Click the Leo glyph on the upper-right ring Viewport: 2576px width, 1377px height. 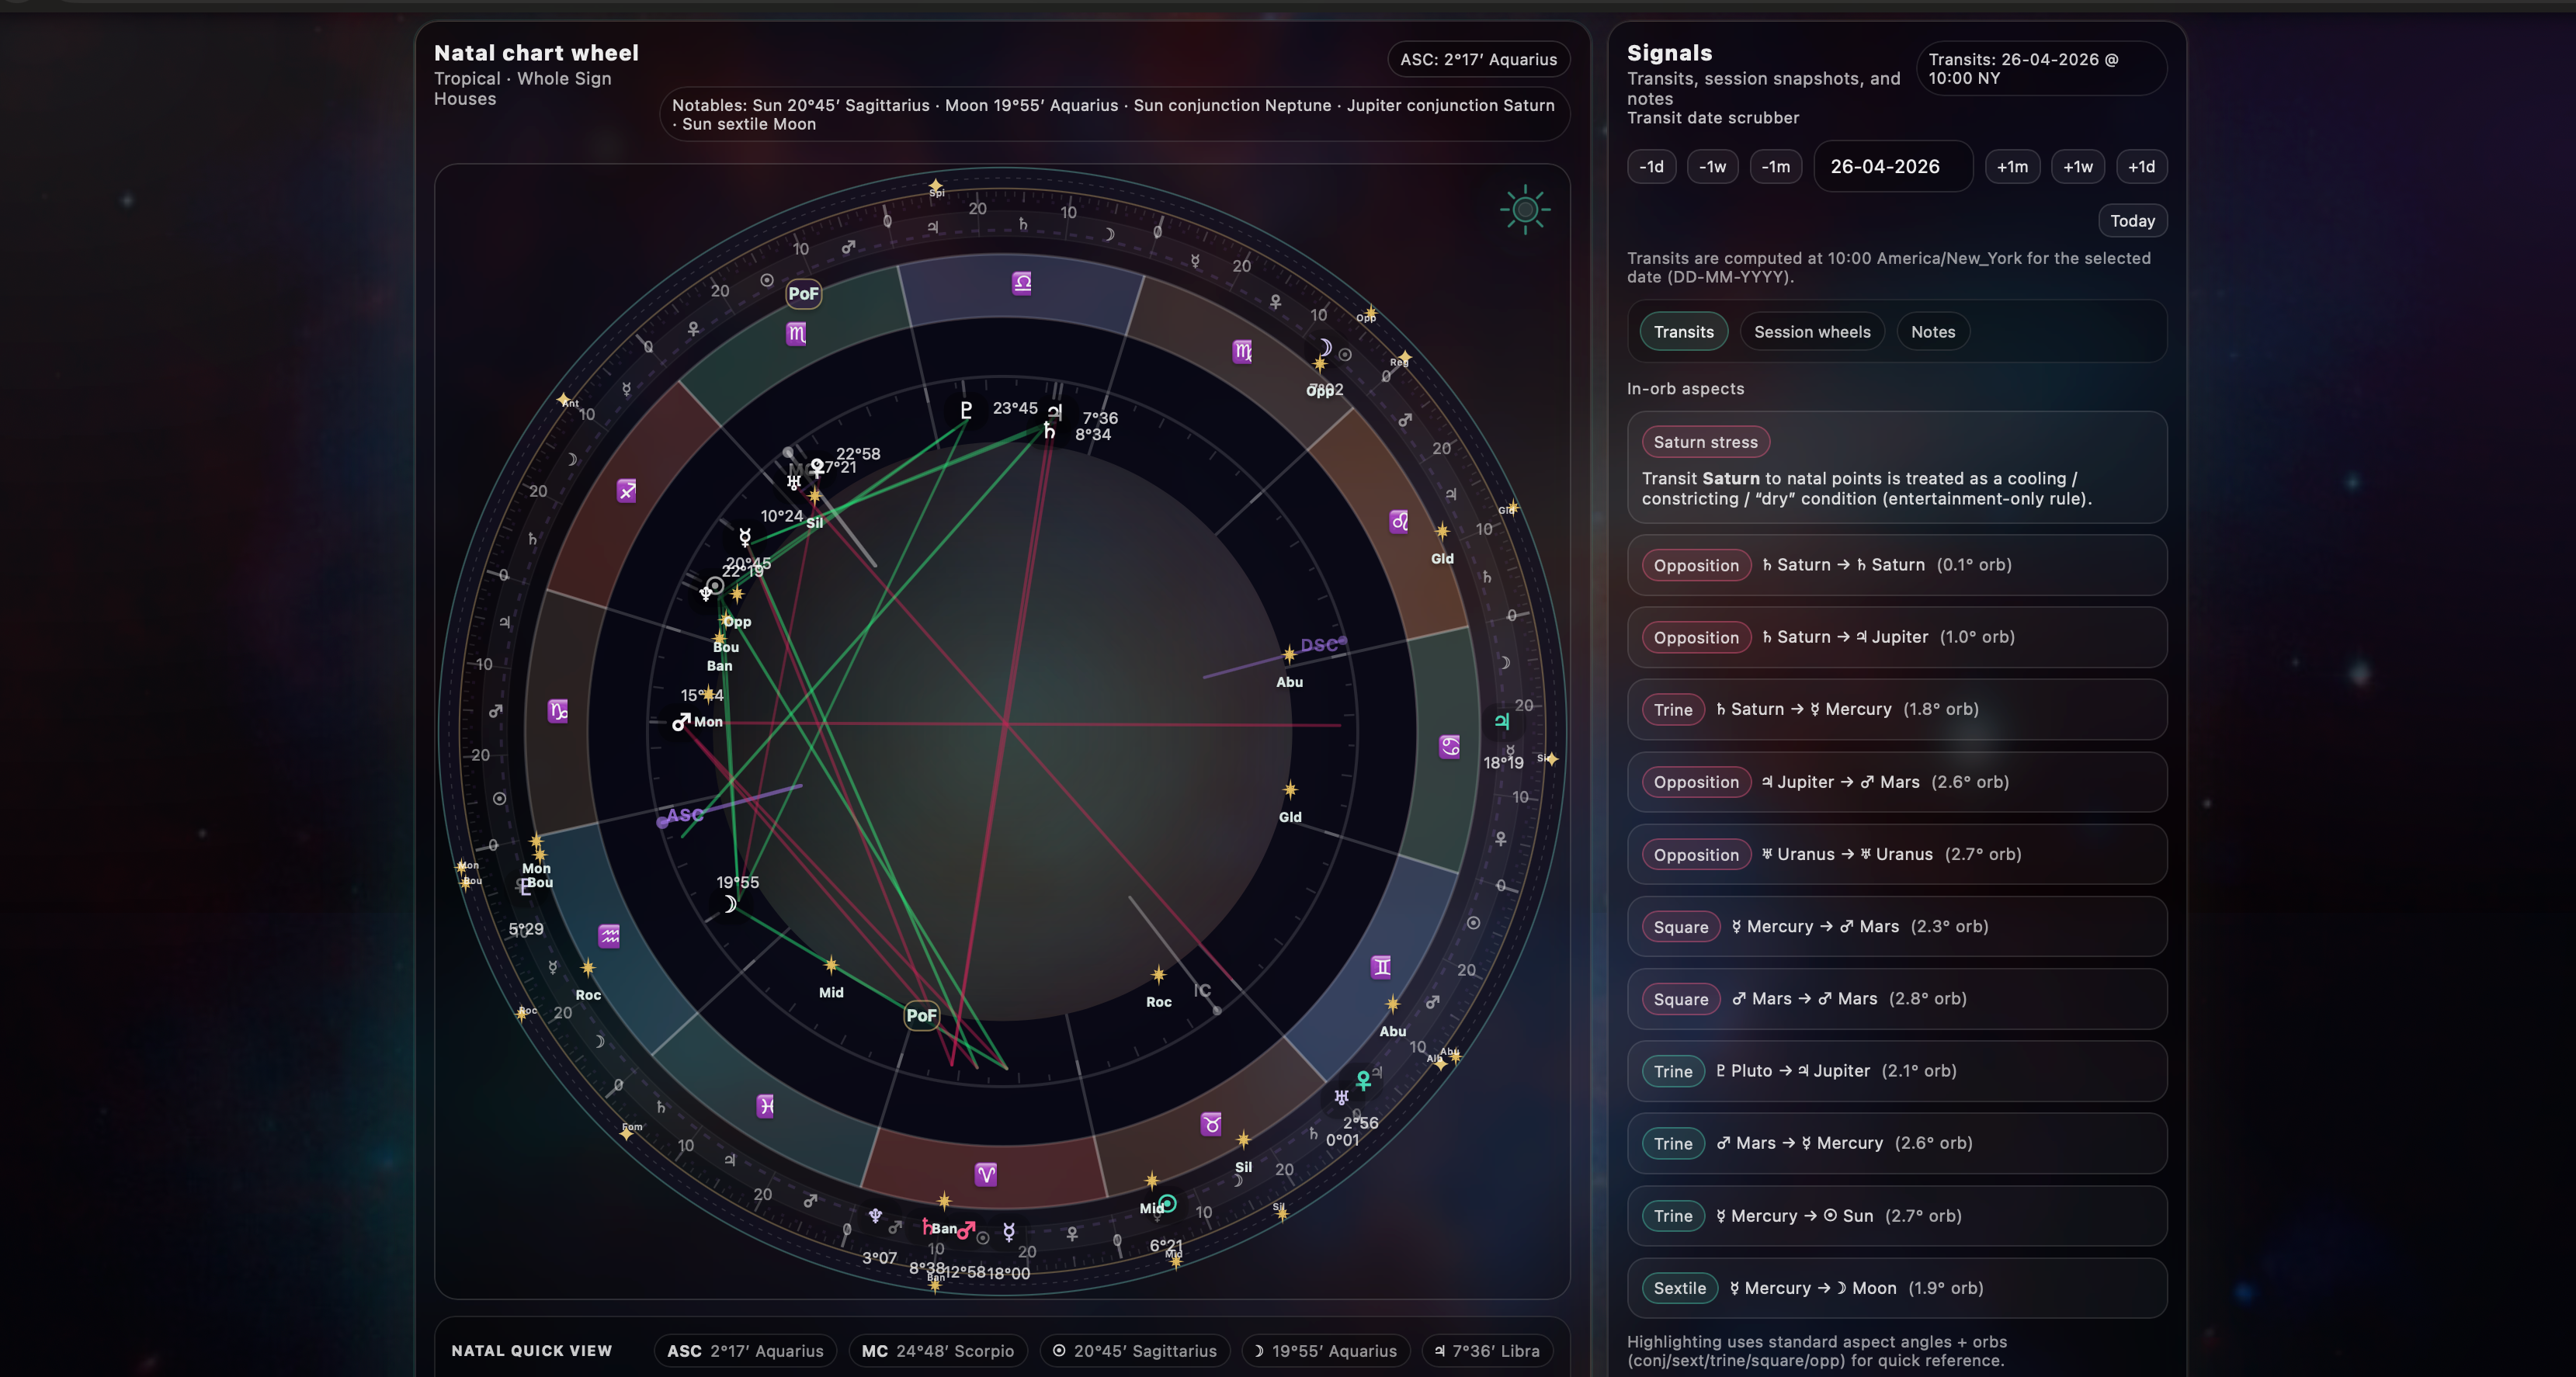1399,521
